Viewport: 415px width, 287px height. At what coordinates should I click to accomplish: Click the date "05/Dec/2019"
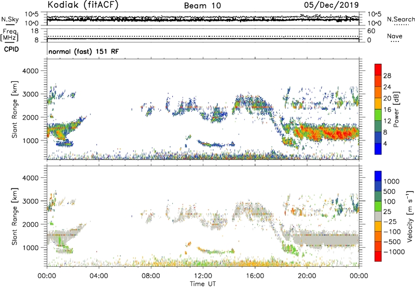coord(331,5)
